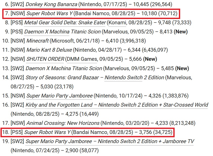This screenshot has height=156, width=213.
Task: Click the DMM Games publisher link
Action: click(82, 59)
